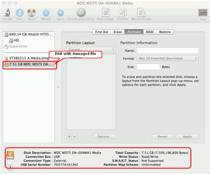The image size is (210, 174).
Task: Open the Info toolbar icon
Action: tap(19, 13)
